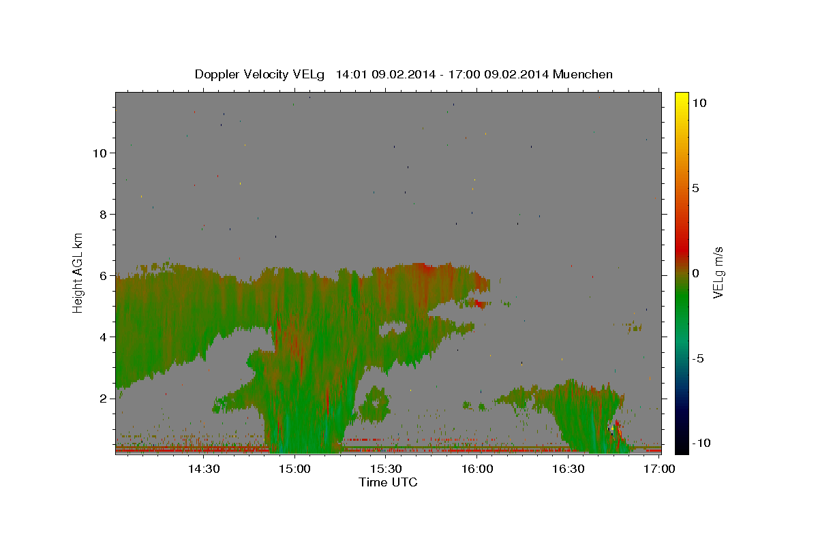The width and height of the screenshot is (818, 545).
Task: Click the red ground clutter band at the plot bottom
Action: click(388, 450)
